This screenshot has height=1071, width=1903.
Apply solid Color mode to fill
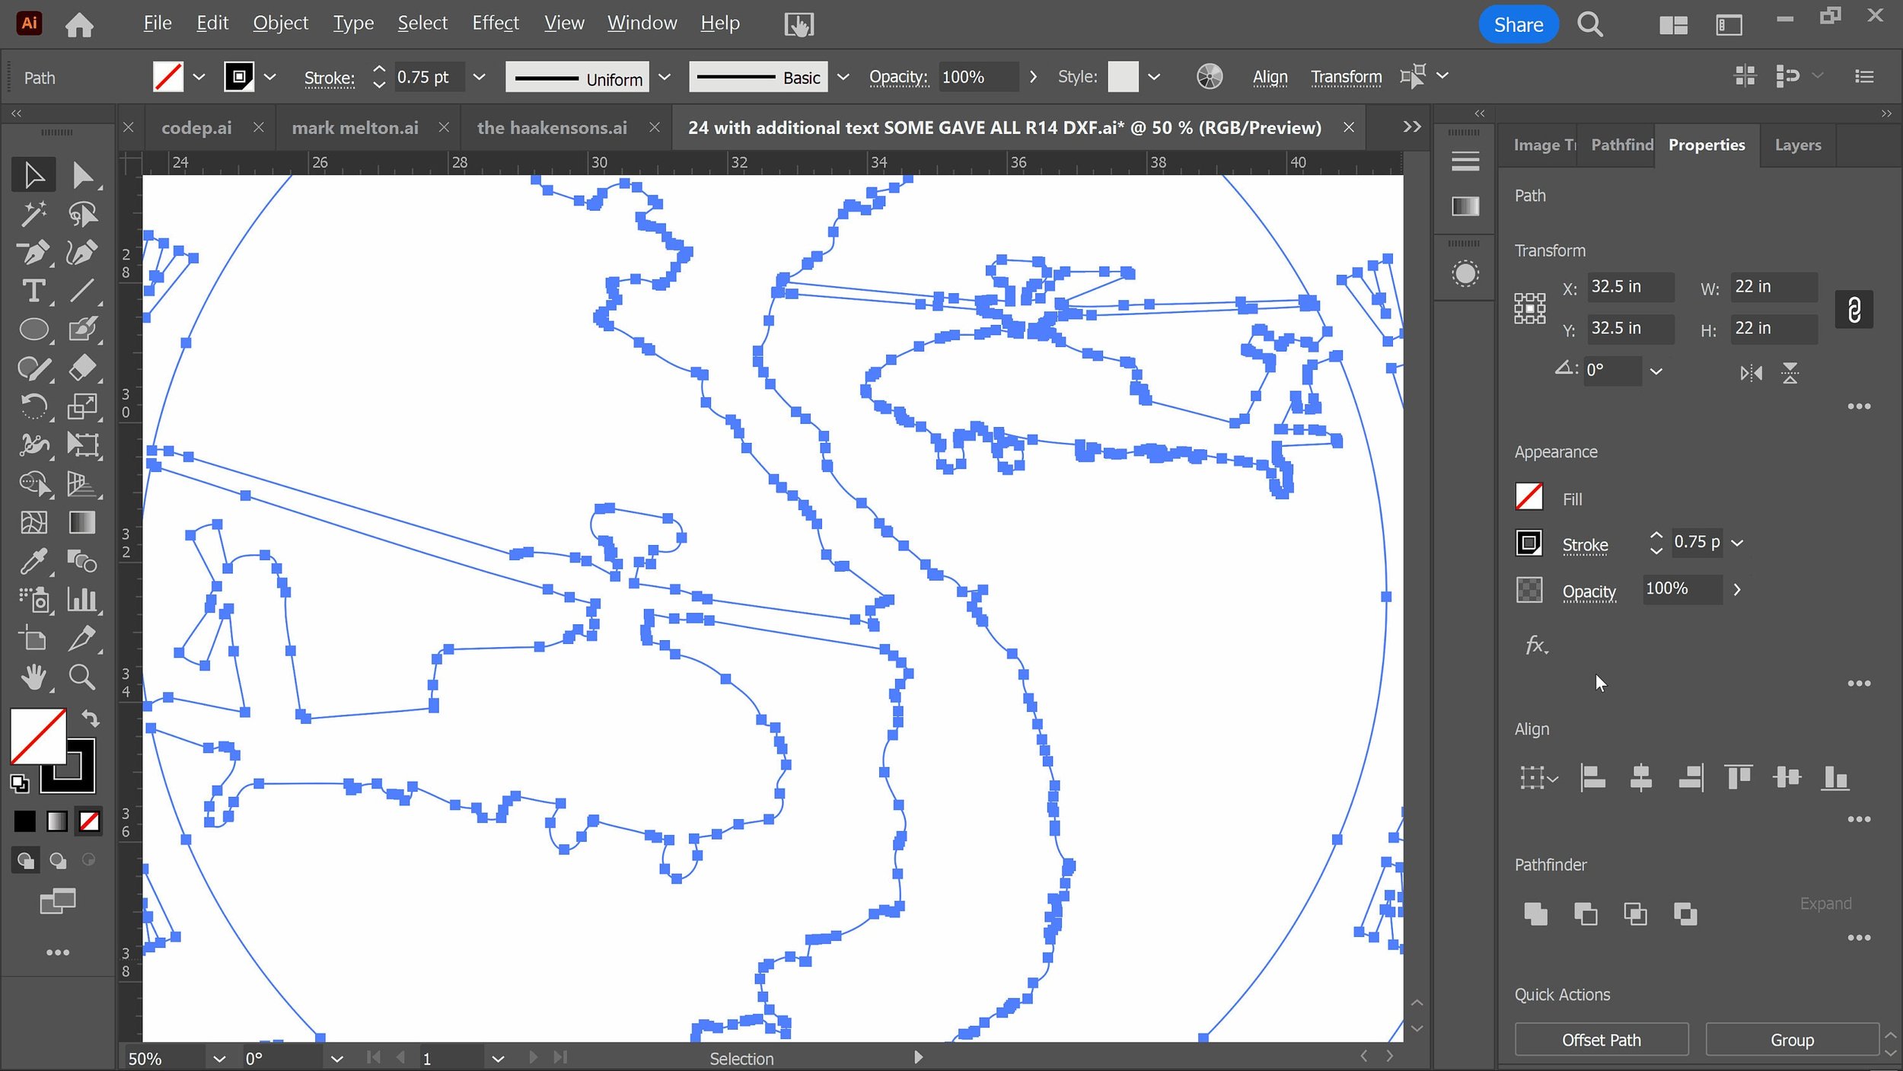(x=24, y=821)
